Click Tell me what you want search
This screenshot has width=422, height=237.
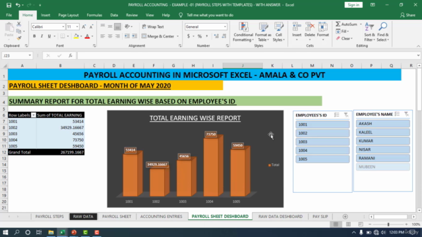click(x=210, y=15)
